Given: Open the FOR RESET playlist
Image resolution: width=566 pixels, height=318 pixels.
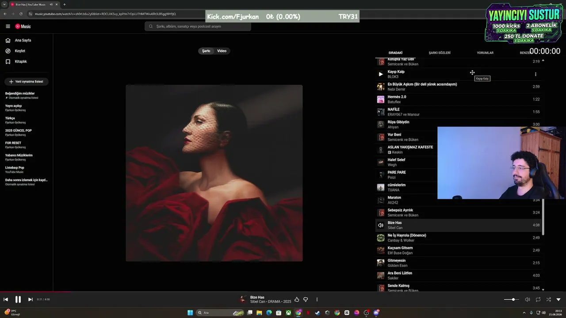Looking at the screenshot, I should click(26, 145).
